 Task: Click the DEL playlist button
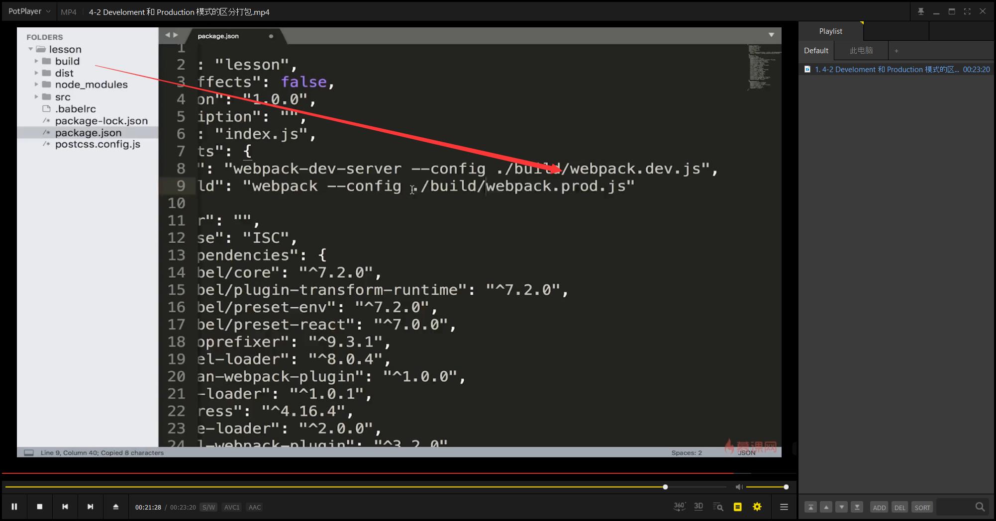(900, 508)
